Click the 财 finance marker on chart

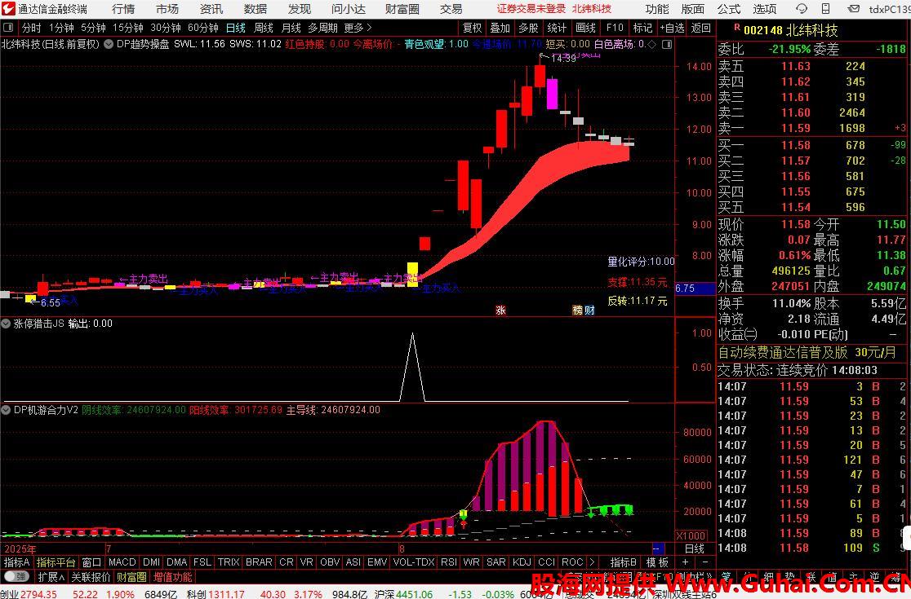(x=589, y=311)
